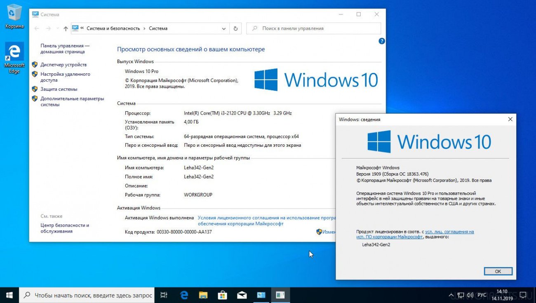Open Центр безопасности и обслуживания link
Viewport: 536px width, 303px height.
pyautogui.click(x=65, y=228)
